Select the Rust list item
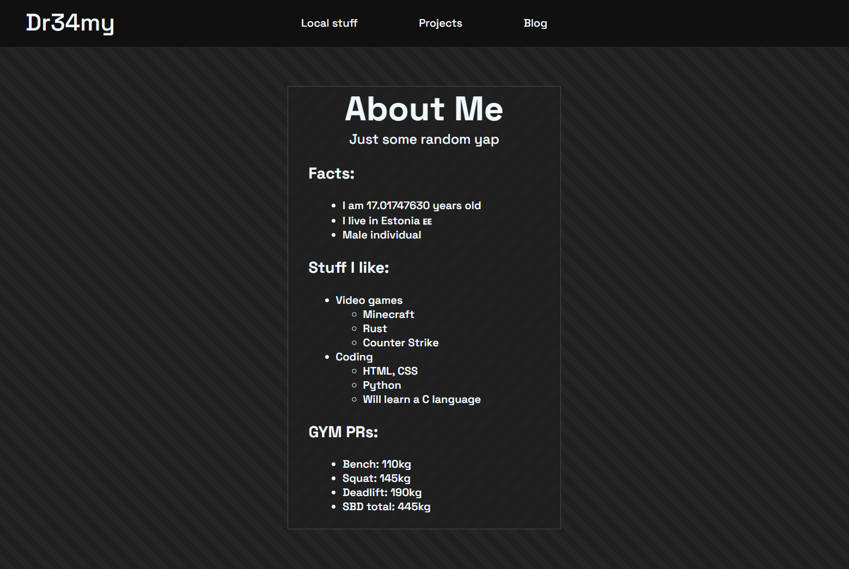Image resolution: width=849 pixels, height=569 pixels. point(375,328)
